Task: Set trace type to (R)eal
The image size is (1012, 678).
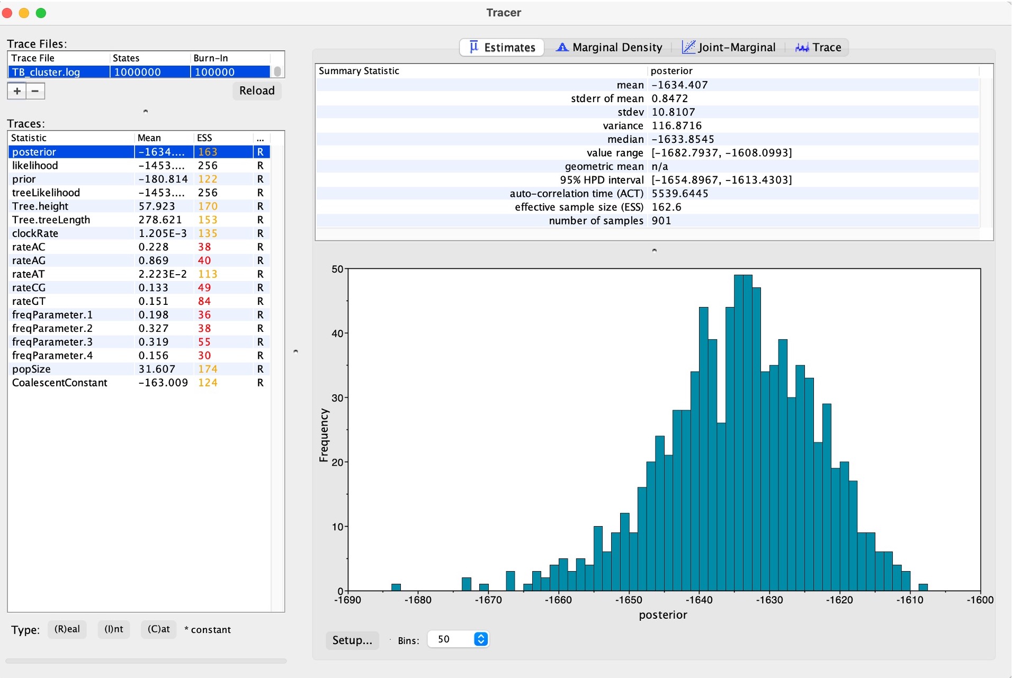Action: click(67, 629)
